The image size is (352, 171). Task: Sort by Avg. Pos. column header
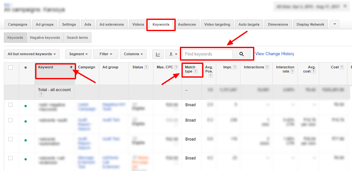click(209, 69)
